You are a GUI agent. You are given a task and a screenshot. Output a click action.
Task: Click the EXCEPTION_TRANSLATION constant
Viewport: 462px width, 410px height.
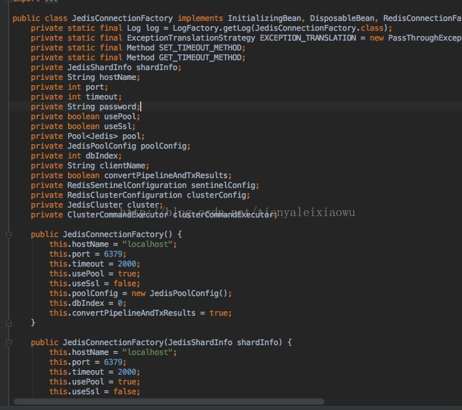pyautogui.click(x=308, y=38)
